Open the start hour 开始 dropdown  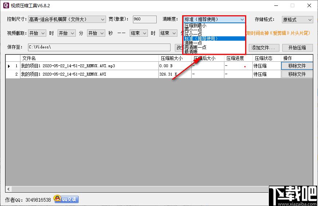37,33
